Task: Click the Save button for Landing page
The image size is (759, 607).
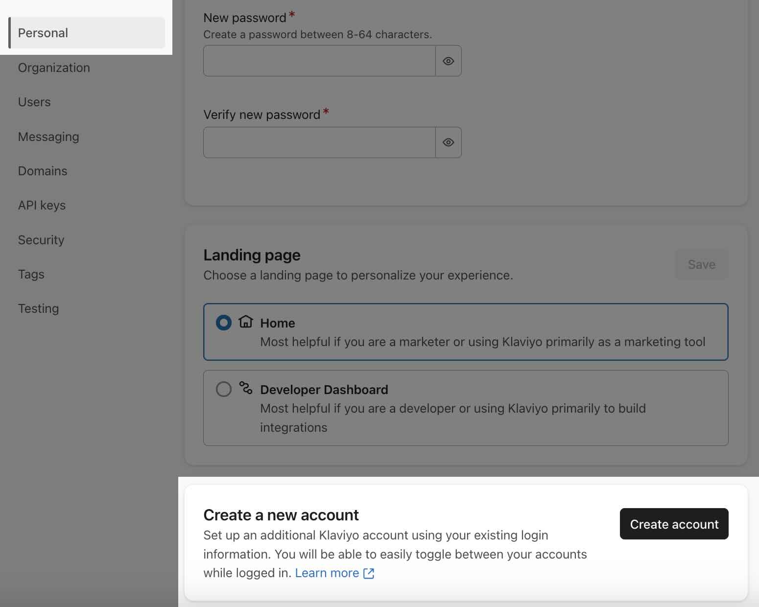Action: click(x=702, y=264)
